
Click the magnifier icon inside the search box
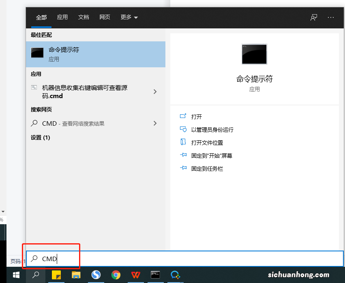pos(34,258)
